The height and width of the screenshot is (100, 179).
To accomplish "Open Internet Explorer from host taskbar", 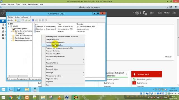I will (19, 97).
